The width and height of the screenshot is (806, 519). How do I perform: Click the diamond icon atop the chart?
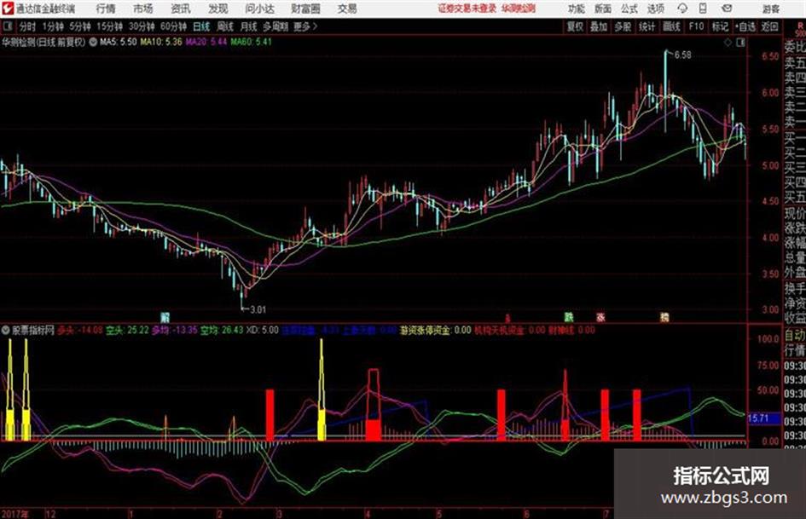point(728,43)
